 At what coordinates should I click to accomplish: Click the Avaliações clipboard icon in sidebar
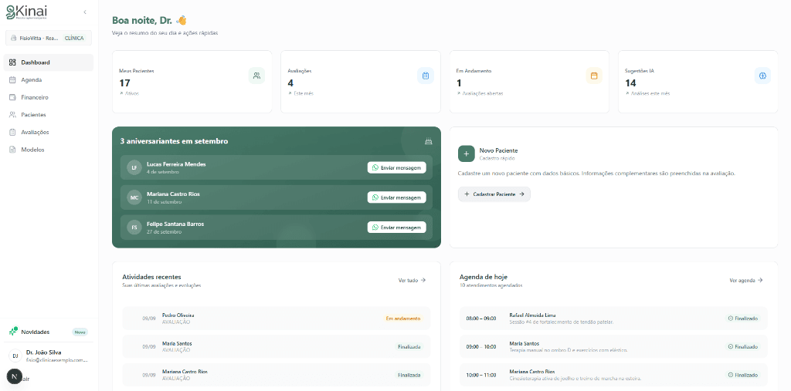coord(12,132)
